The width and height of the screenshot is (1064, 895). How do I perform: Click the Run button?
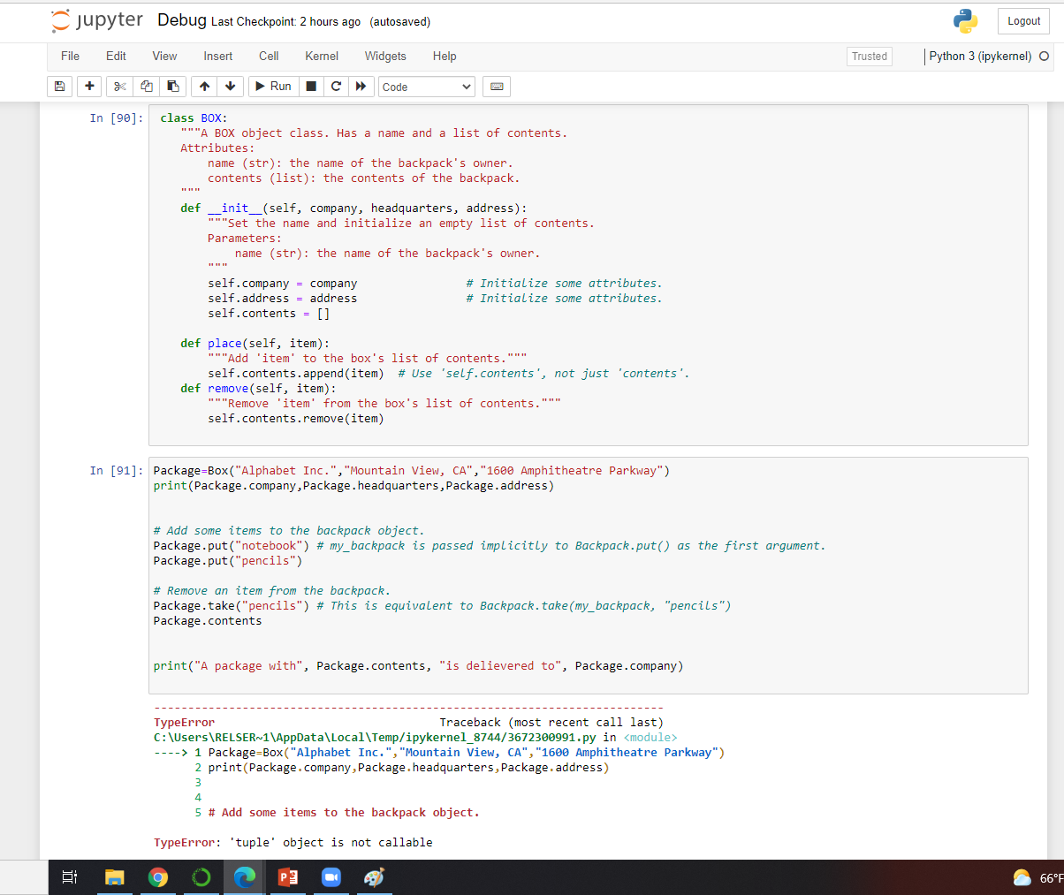[x=272, y=87]
